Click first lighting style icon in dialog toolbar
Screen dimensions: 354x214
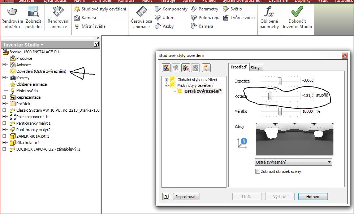pos(166,68)
